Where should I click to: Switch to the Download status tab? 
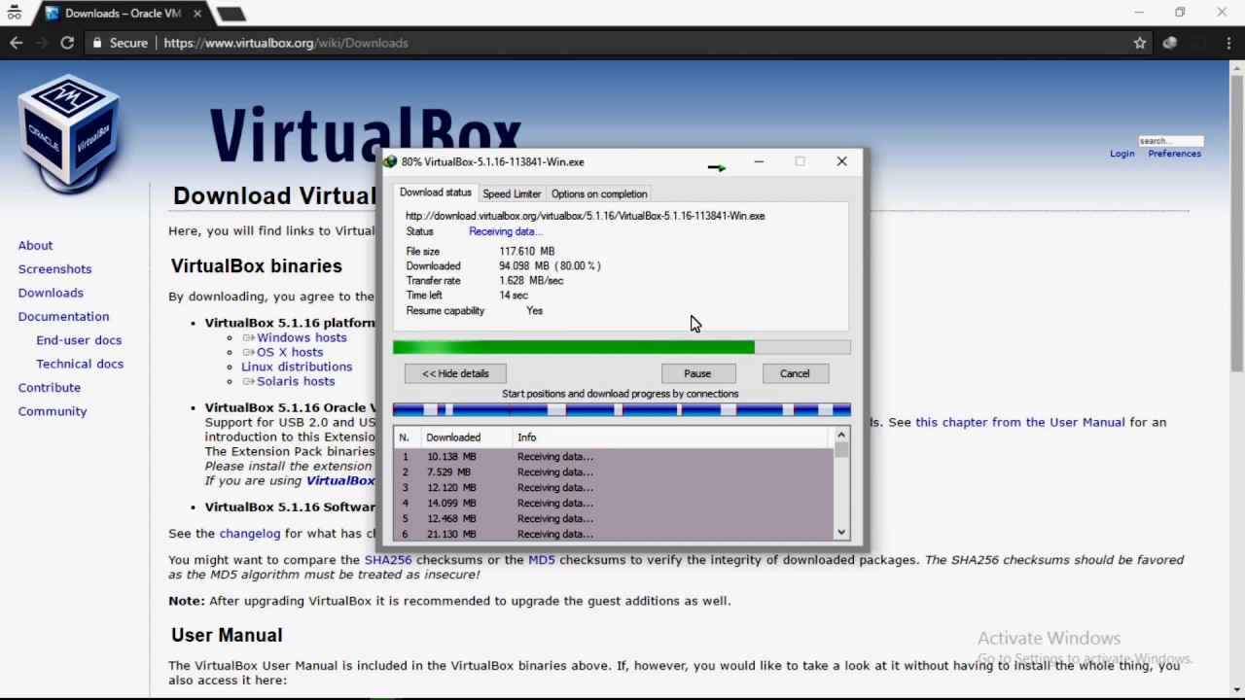(435, 192)
